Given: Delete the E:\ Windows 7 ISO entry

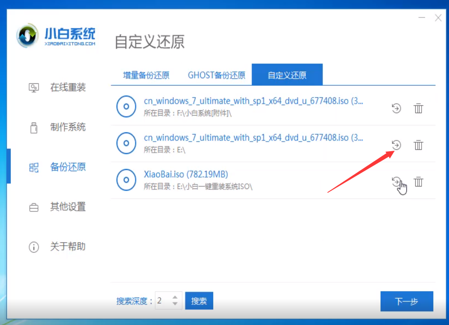Looking at the screenshot, I should tap(418, 145).
